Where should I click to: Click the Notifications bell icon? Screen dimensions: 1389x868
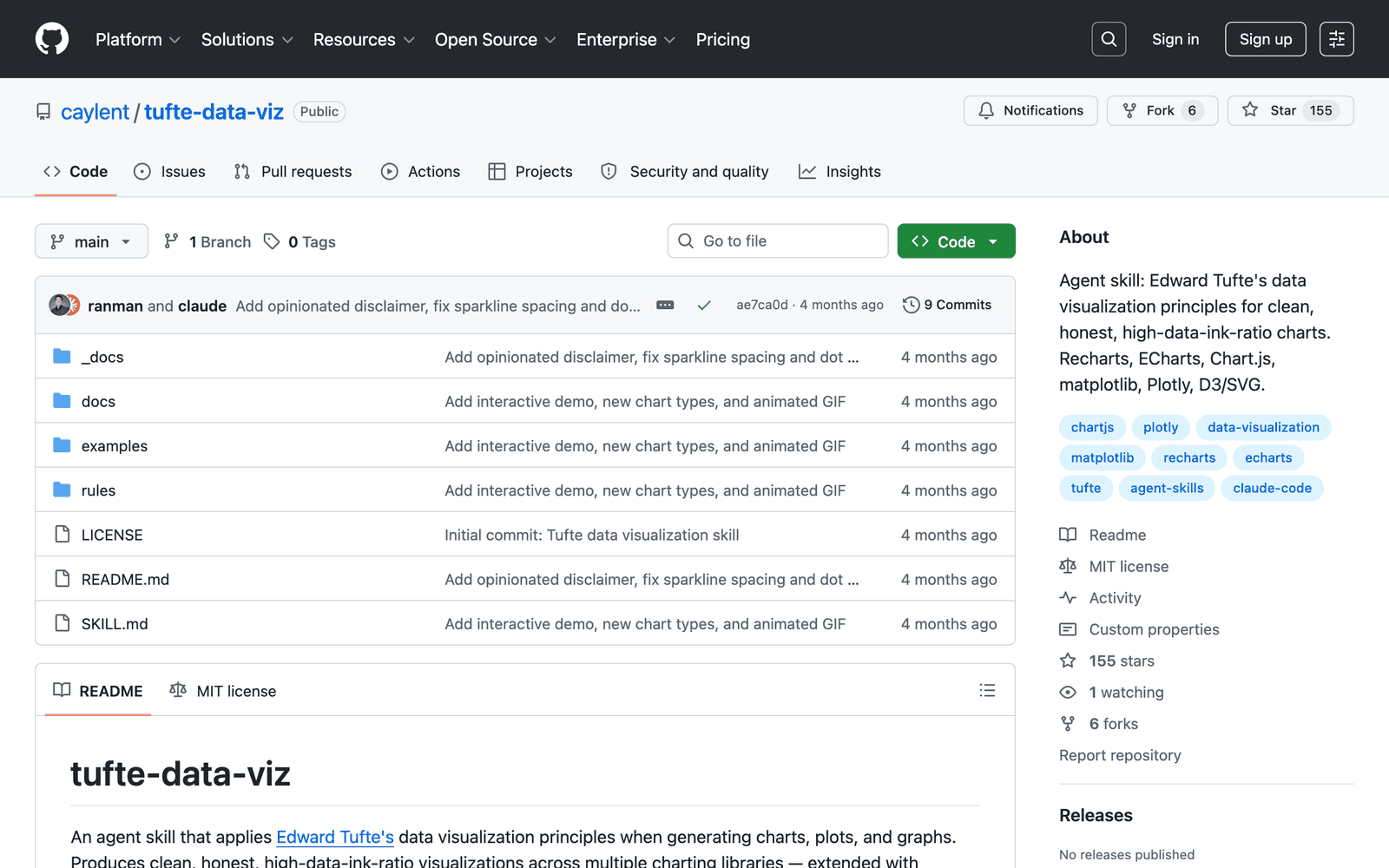click(986, 110)
